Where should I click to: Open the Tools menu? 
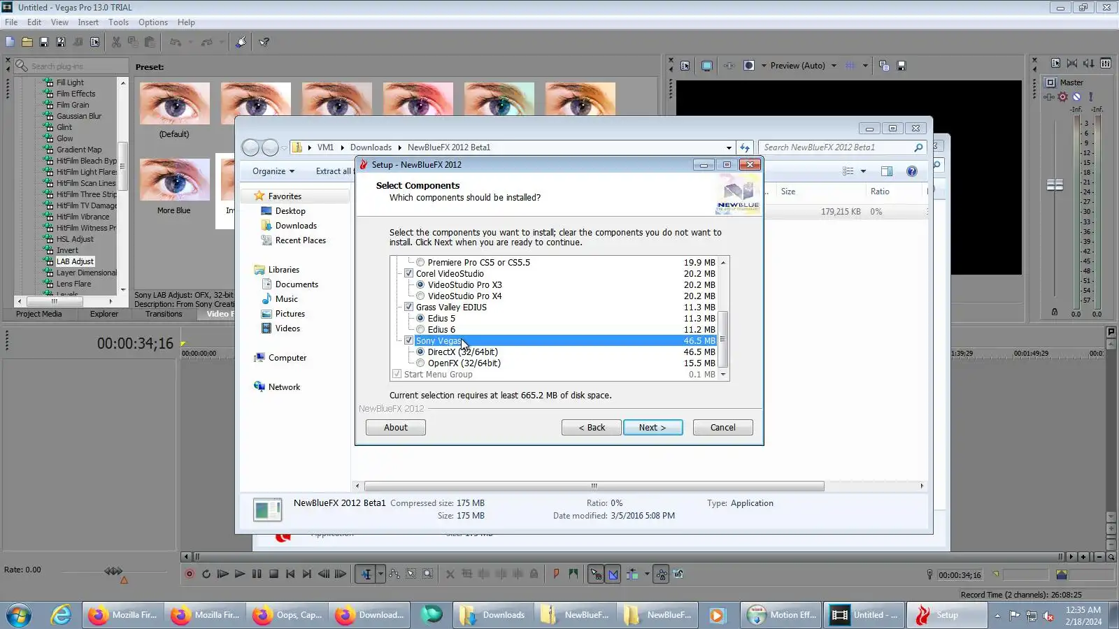tap(118, 22)
